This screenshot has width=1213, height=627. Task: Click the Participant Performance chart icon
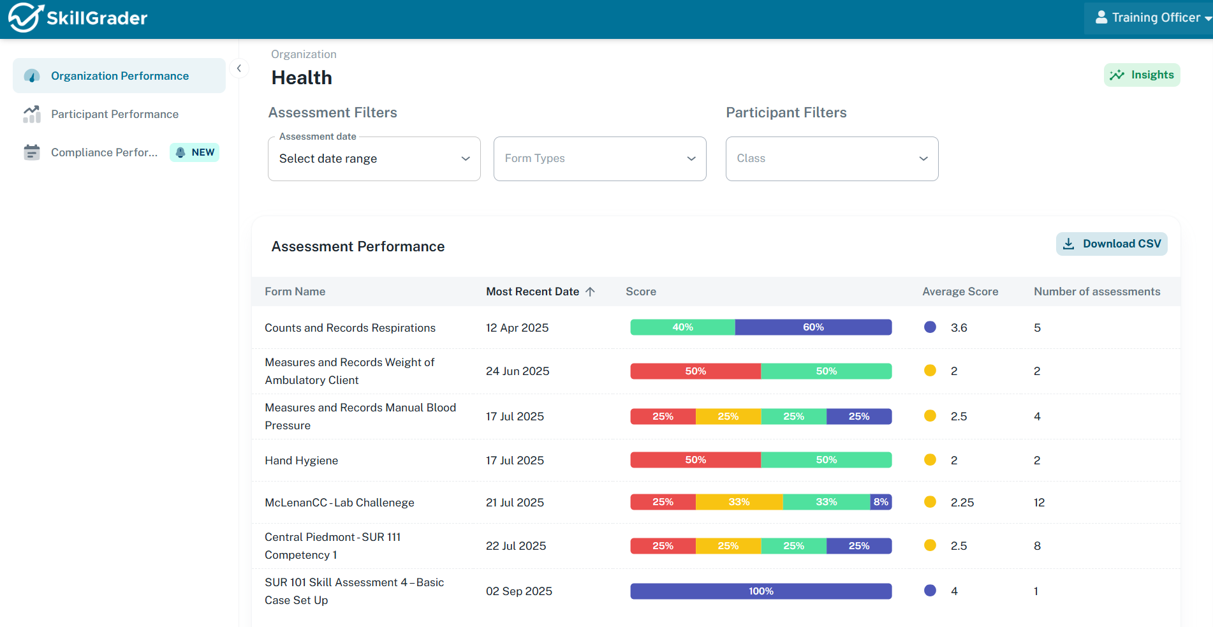[31, 114]
